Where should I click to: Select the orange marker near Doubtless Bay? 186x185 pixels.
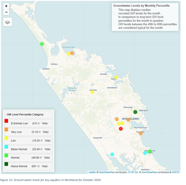point(72,53)
